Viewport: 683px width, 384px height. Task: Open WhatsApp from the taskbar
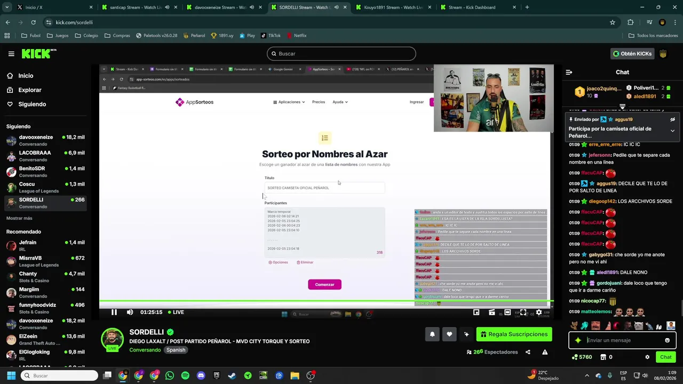pos(170,375)
